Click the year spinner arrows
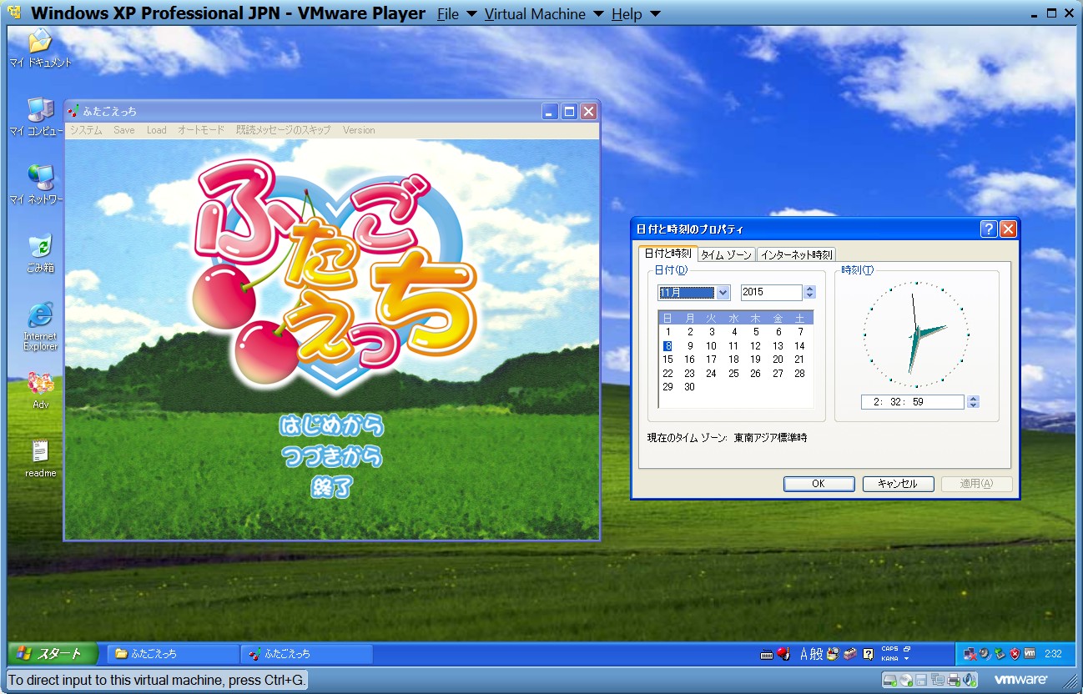The width and height of the screenshot is (1083, 694). point(809,292)
